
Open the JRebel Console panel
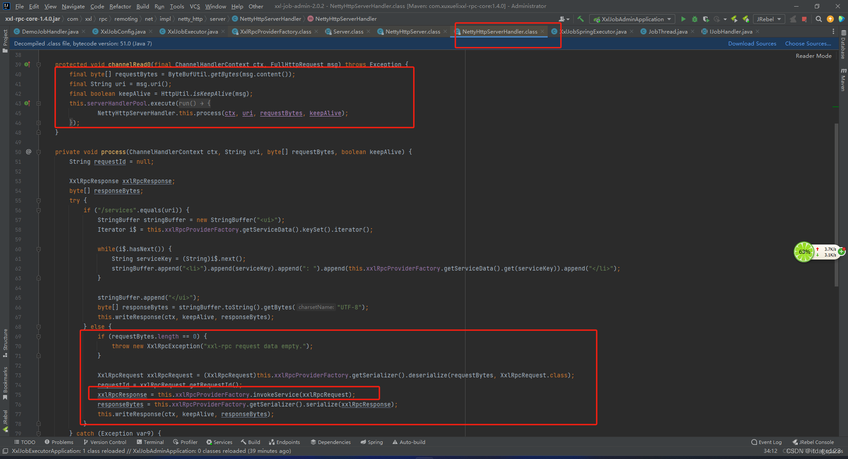pos(813,442)
